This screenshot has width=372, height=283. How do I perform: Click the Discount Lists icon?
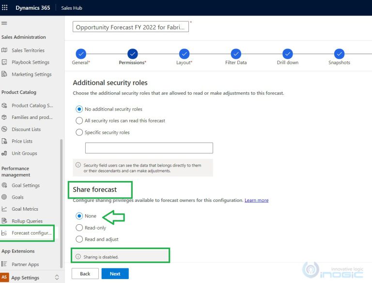[x=4, y=129]
